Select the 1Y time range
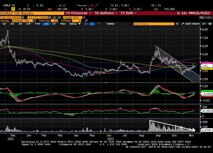The height and width of the screenshot is (153, 213). tap(46, 24)
